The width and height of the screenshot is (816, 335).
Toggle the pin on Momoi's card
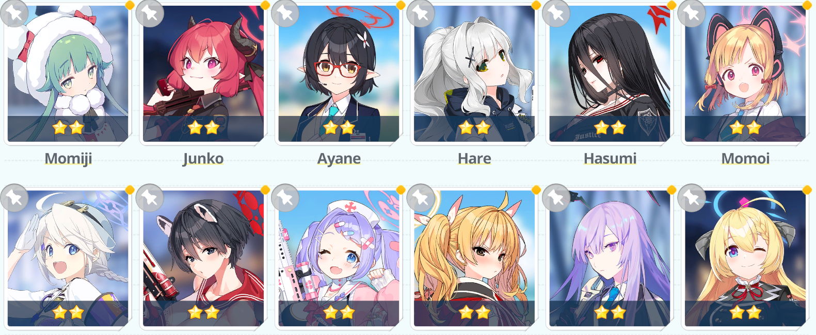(x=692, y=13)
